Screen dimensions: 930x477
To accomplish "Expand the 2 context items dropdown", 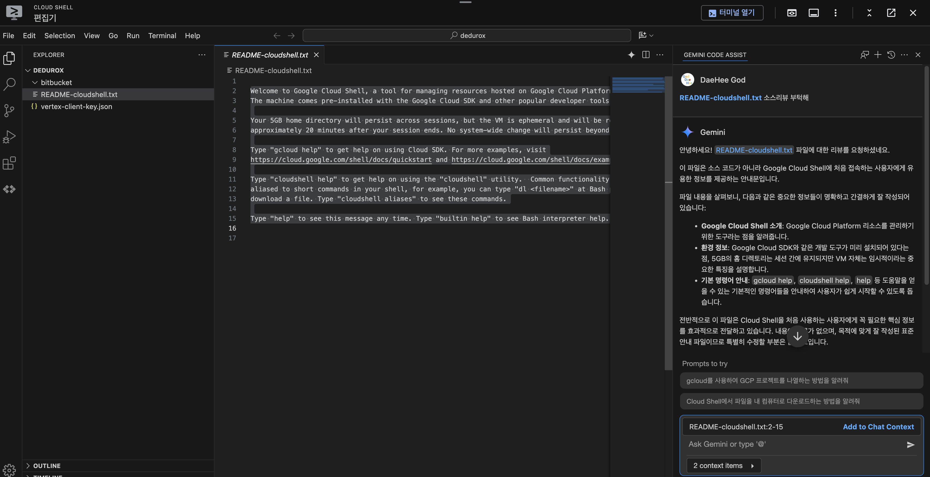I will point(723,466).
